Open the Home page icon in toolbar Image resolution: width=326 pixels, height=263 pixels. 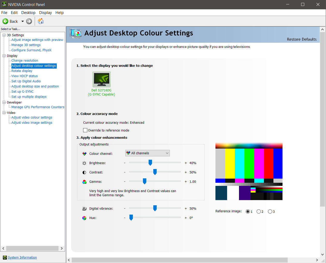coord(41,21)
